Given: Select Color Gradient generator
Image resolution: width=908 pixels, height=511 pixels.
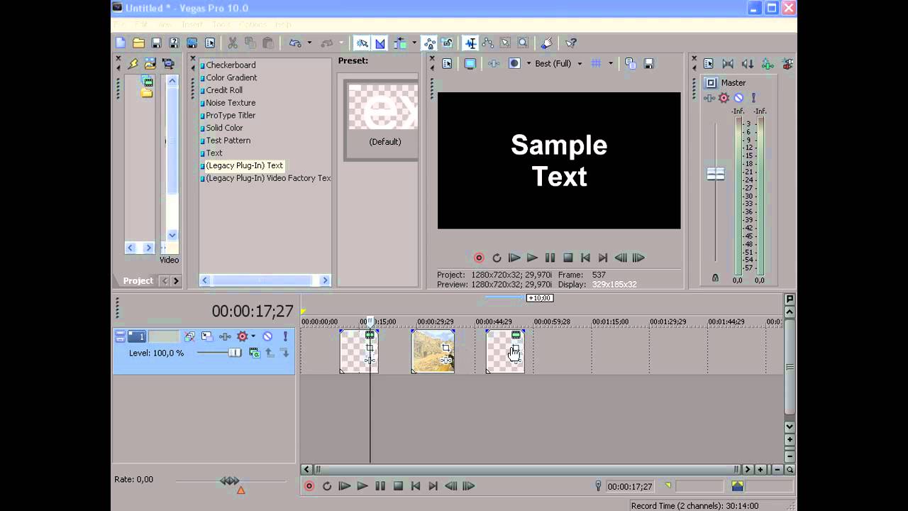Looking at the screenshot, I should pyautogui.click(x=231, y=77).
